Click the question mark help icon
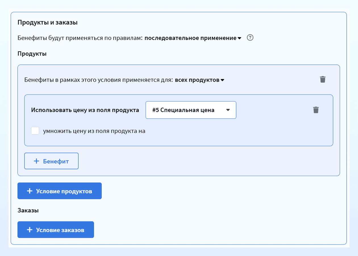The height and width of the screenshot is (256, 358). [250, 38]
